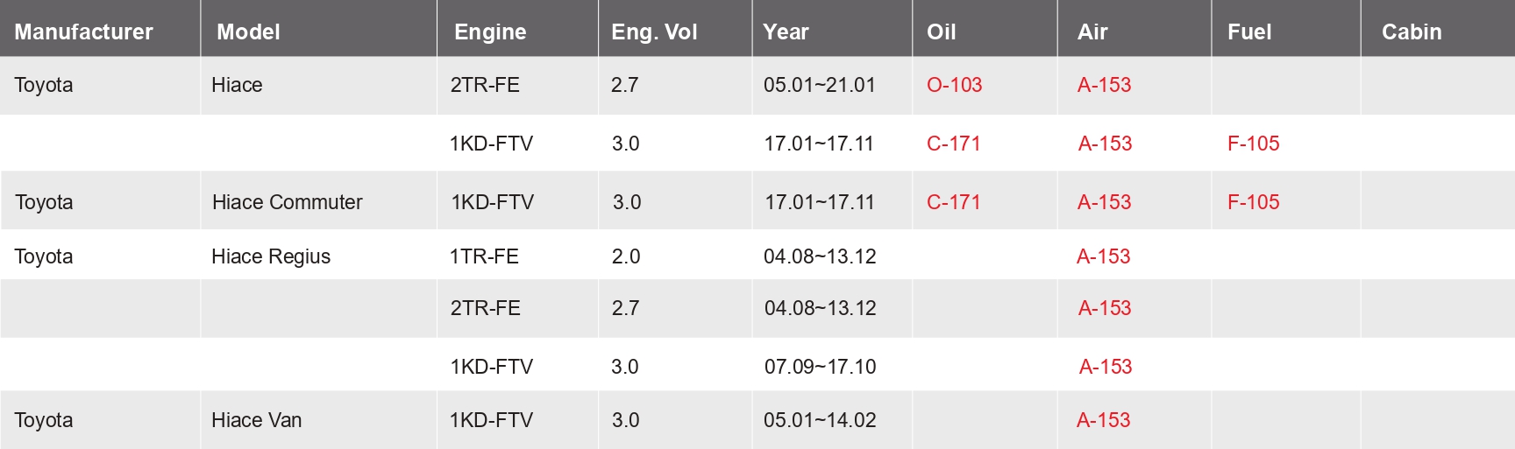
Task: Open A-153 link in the 1TR-FE row
Action: coord(1103,256)
